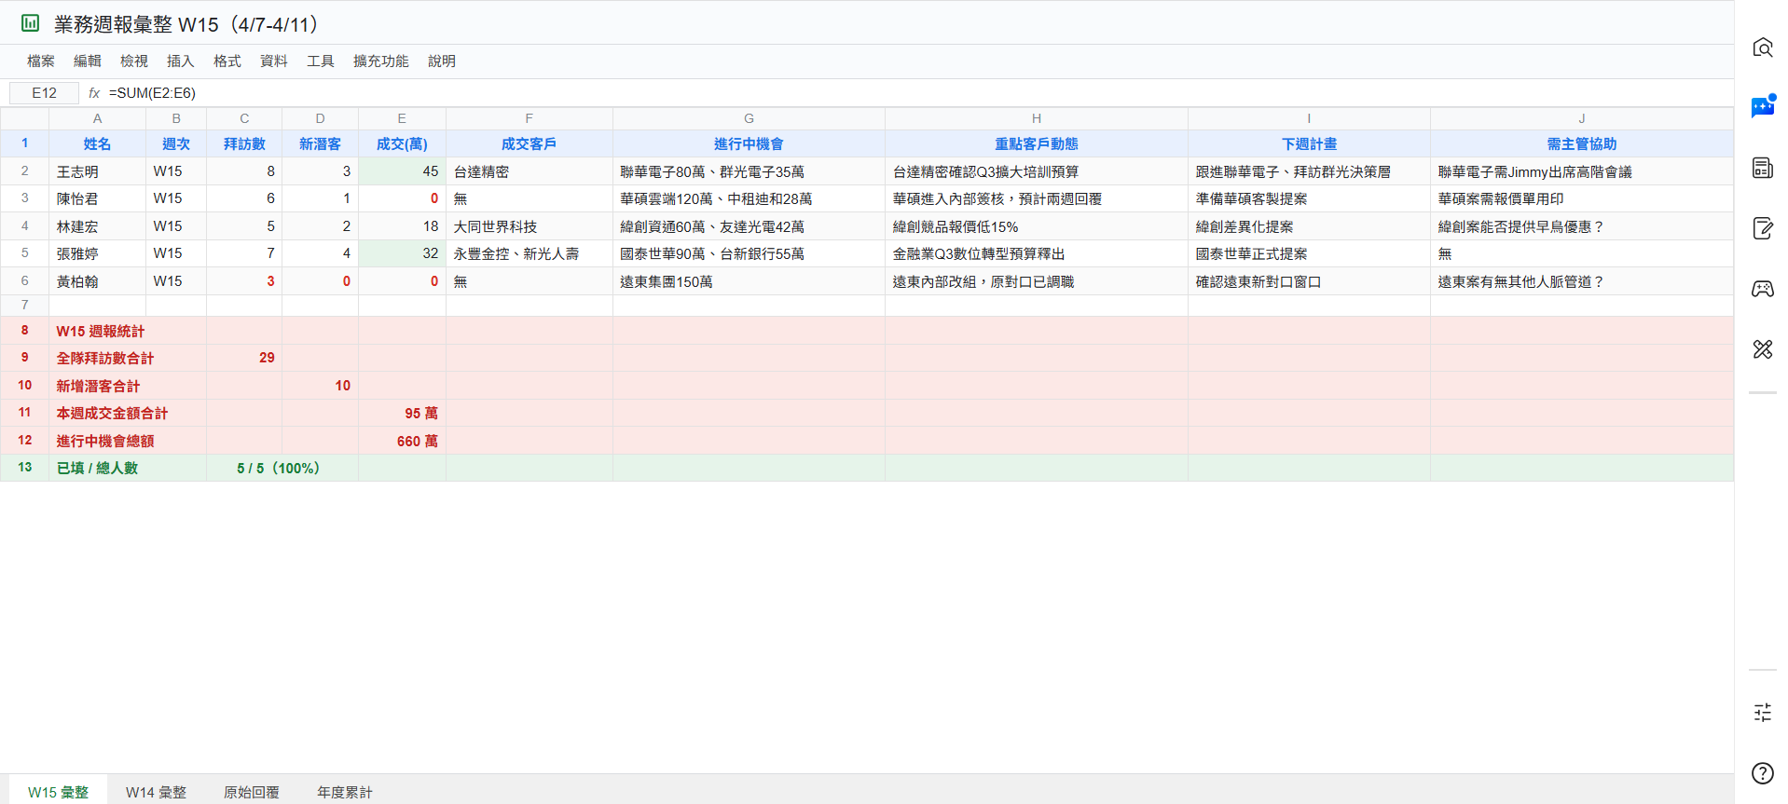Switch to the 年度累計 sheet tab
1788x804 pixels.
click(345, 791)
